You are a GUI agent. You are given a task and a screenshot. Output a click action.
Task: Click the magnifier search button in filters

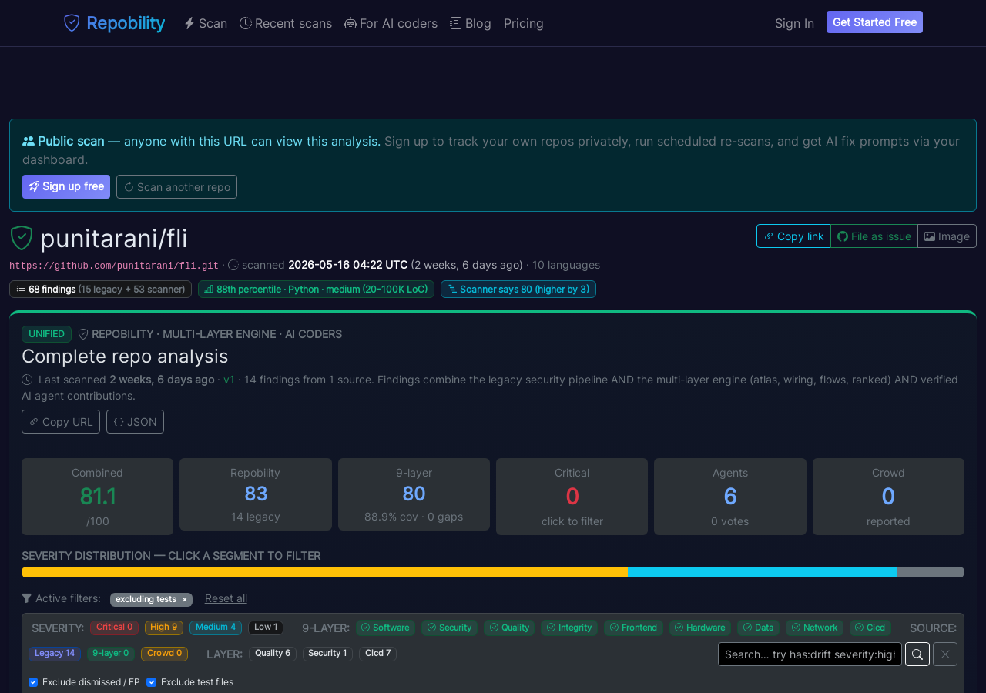point(917,654)
